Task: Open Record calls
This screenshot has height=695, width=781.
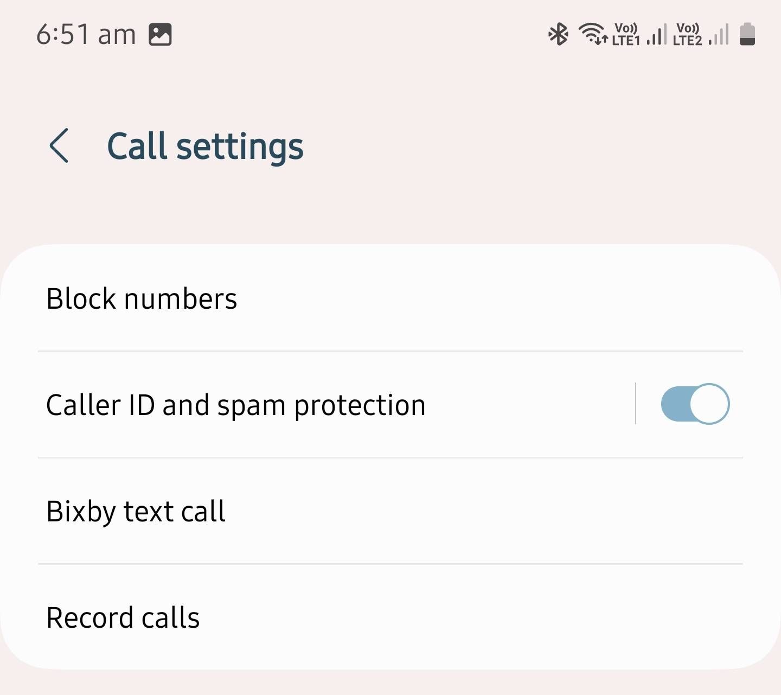Action: 123,616
